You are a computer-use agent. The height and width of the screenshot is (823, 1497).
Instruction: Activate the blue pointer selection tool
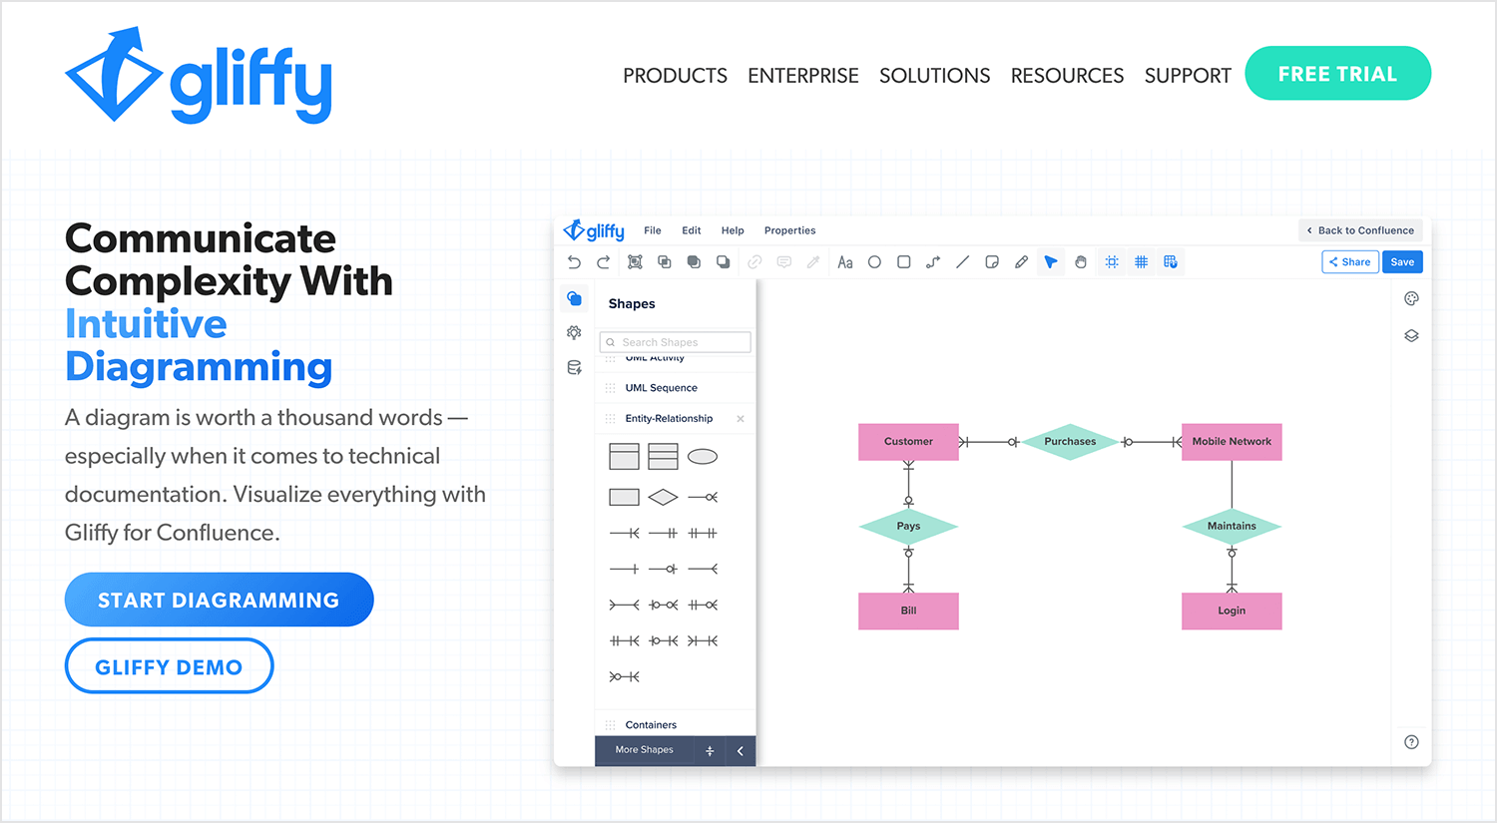tap(1051, 262)
